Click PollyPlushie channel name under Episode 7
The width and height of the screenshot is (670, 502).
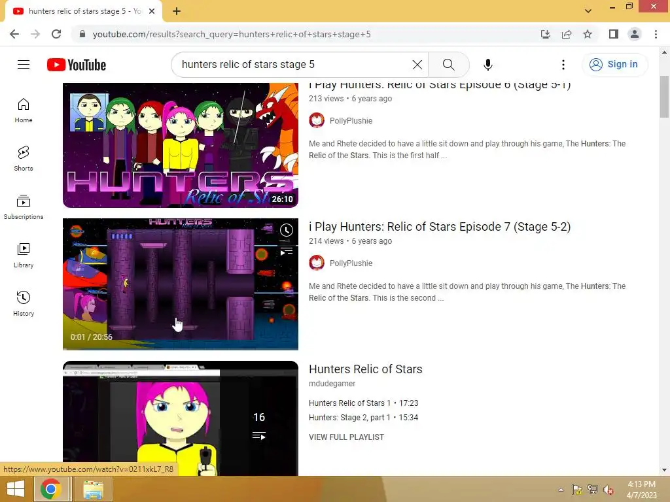[x=351, y=263]
